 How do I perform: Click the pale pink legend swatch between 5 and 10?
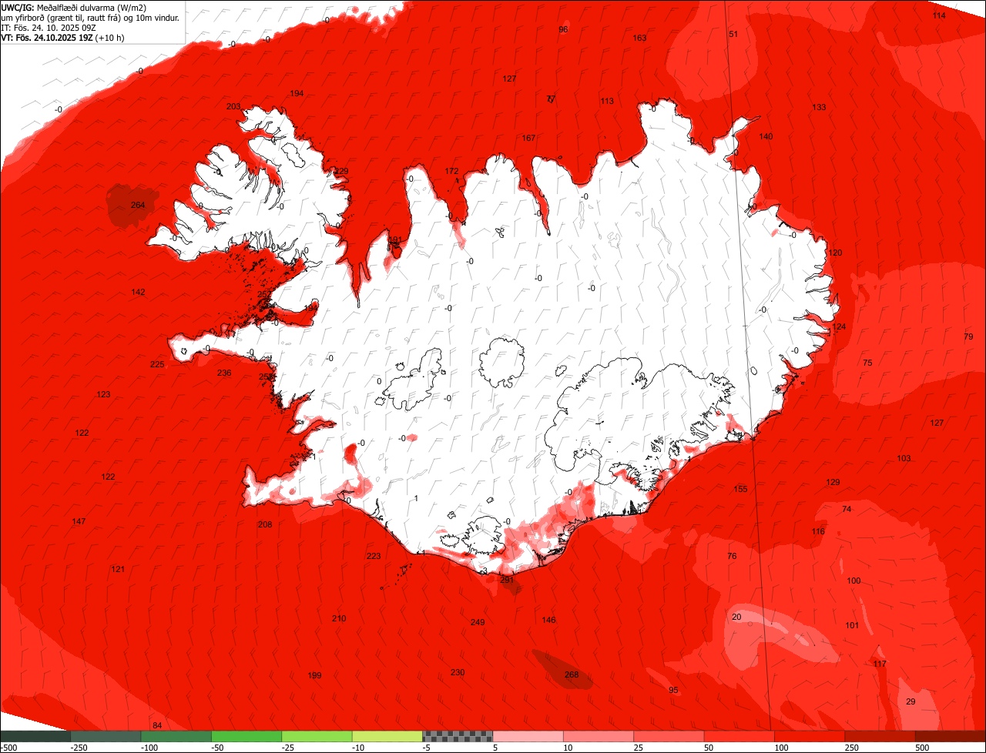click(528, 736)
